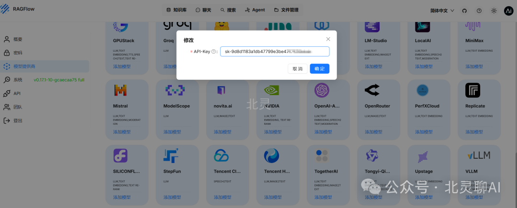The height and width of the screenshot is (208, 517).
Task: Click the Replicate provider logo
Action: tap(472, 90)
